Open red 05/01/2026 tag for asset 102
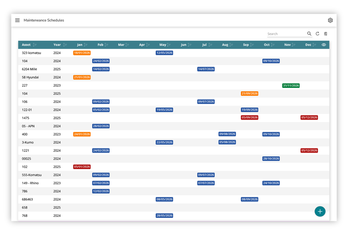Screen dimensions: 348x235 pyautogui.click(x=82, y=167)
